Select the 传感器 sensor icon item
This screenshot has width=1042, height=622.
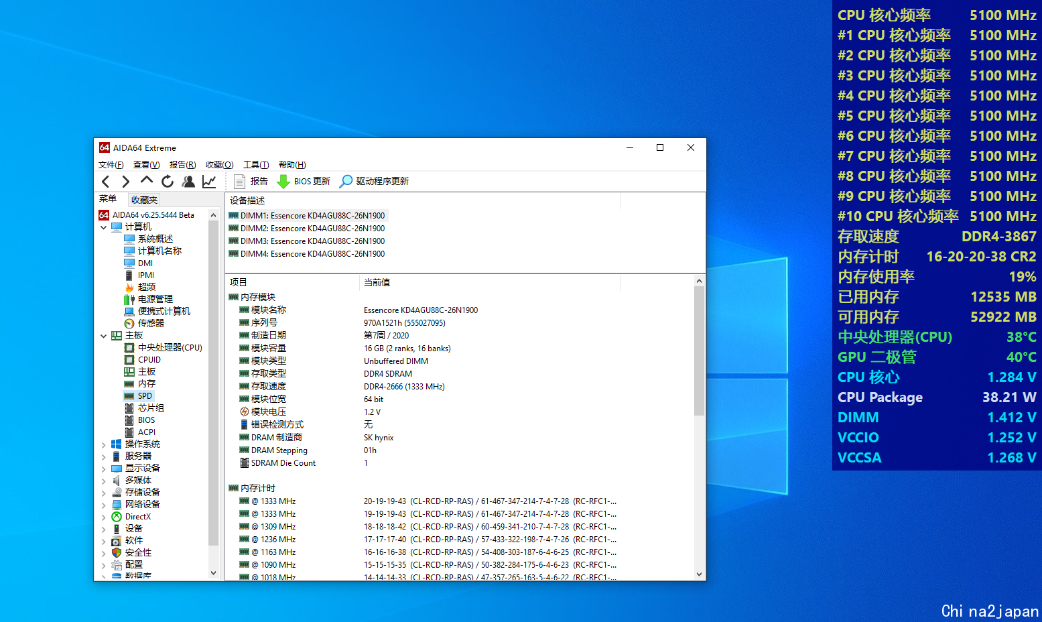129,323
